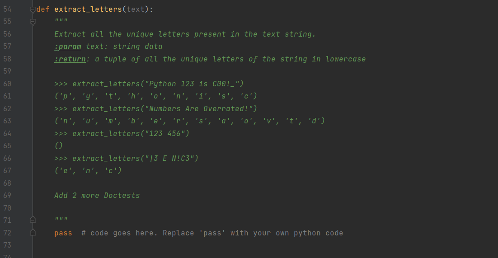Screen dimensions: 498x258
Task: Place cursor on the extract_letters function name
Action: tap(88, 9)
